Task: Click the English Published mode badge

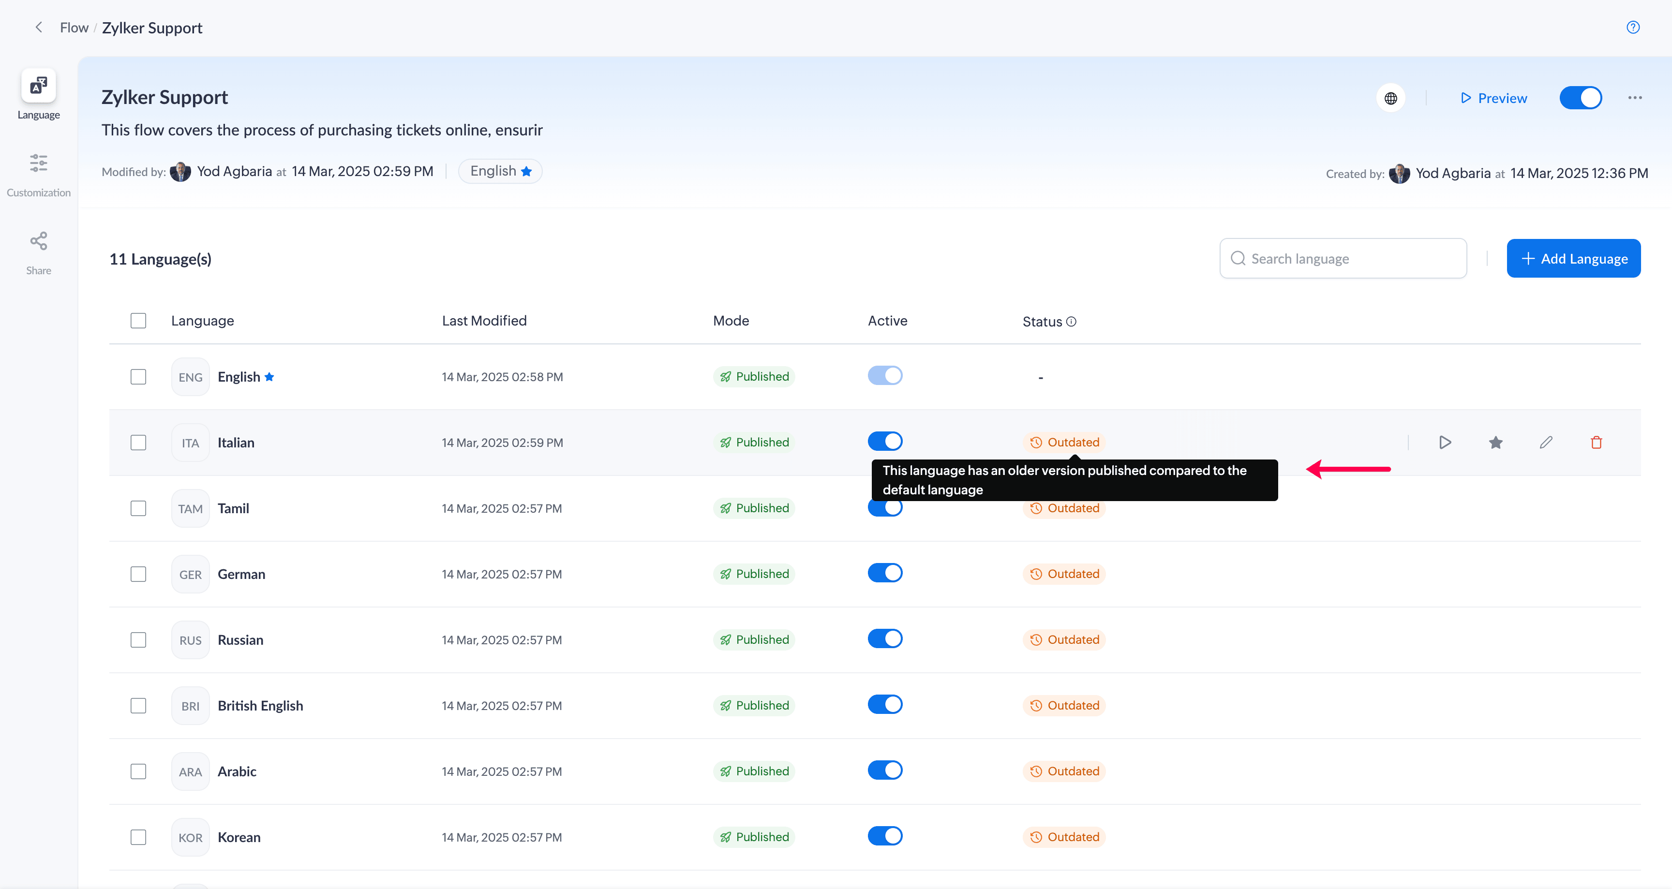Action: [754, 377]
